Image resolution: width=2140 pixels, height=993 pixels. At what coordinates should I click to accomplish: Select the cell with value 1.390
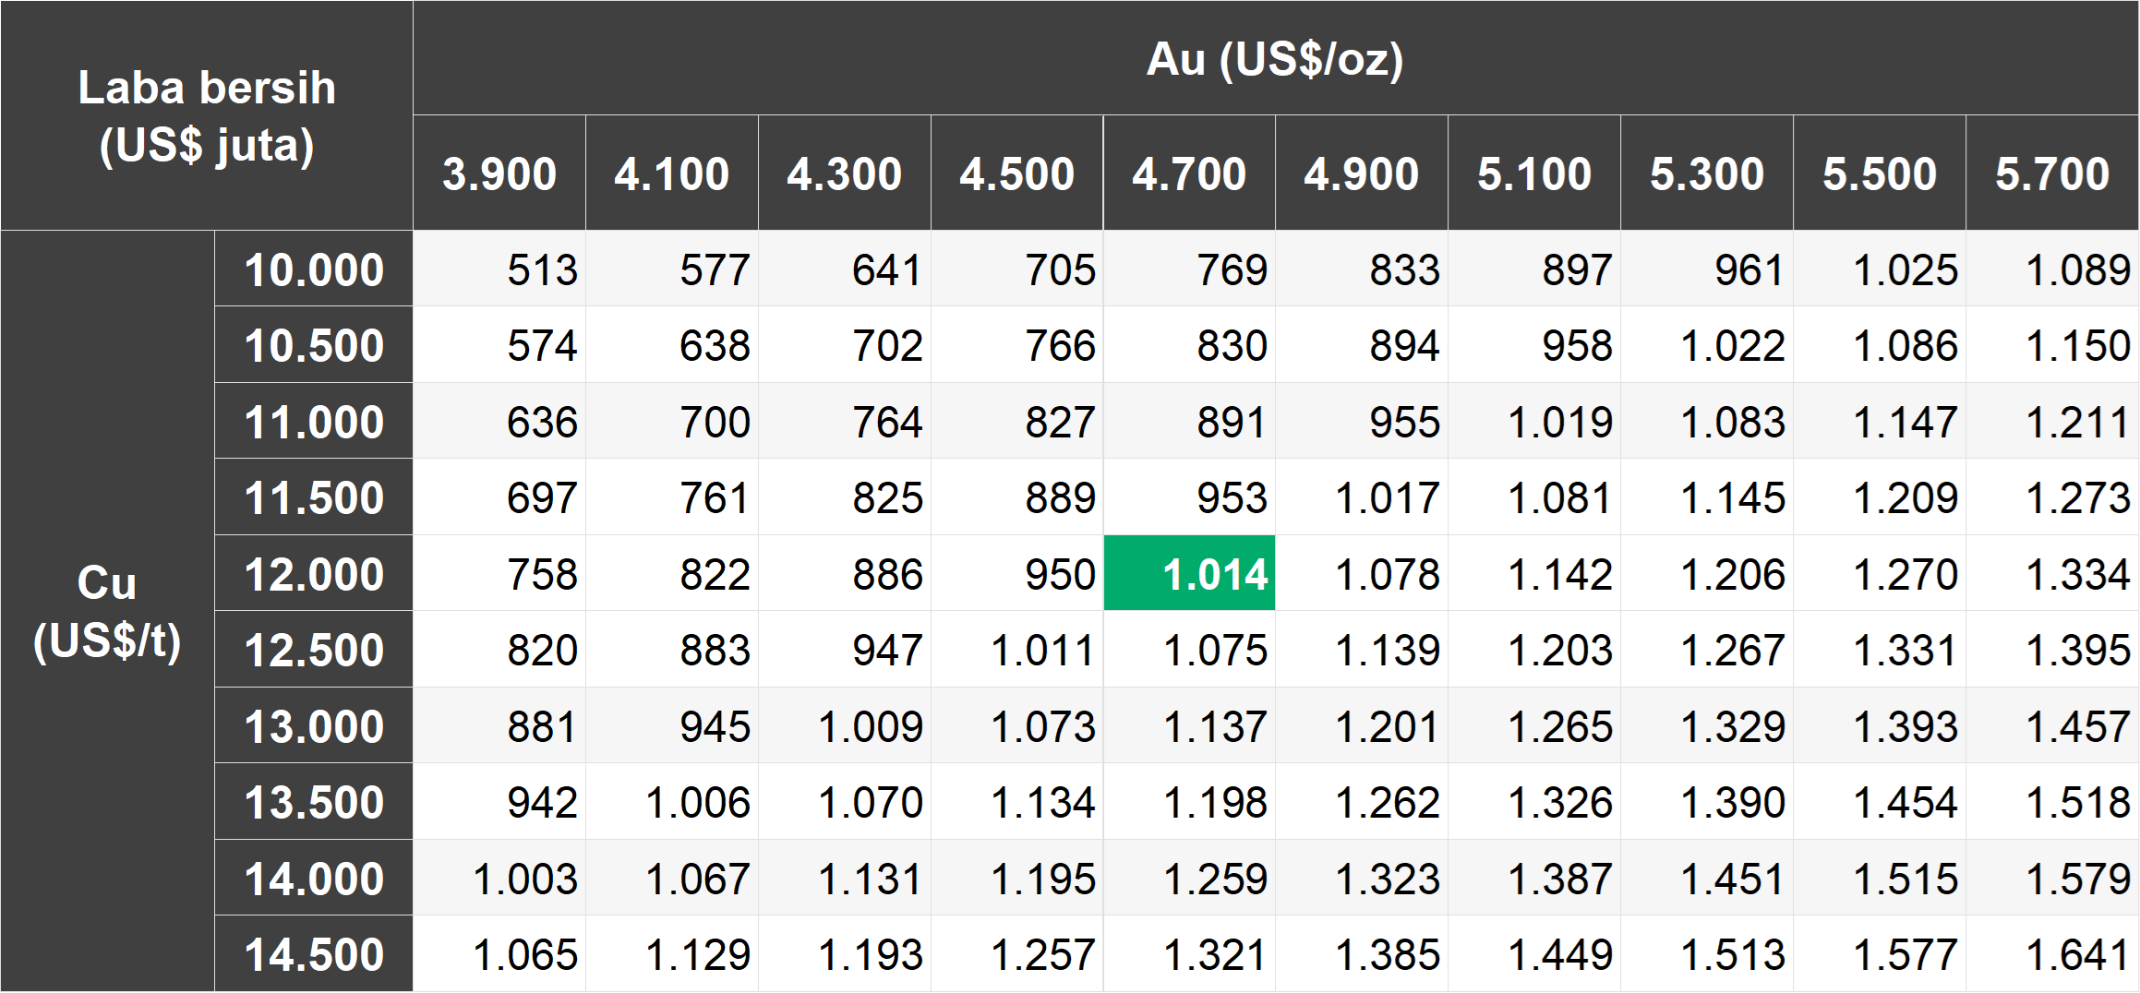pyautogui.click(x=1707, y=802)
